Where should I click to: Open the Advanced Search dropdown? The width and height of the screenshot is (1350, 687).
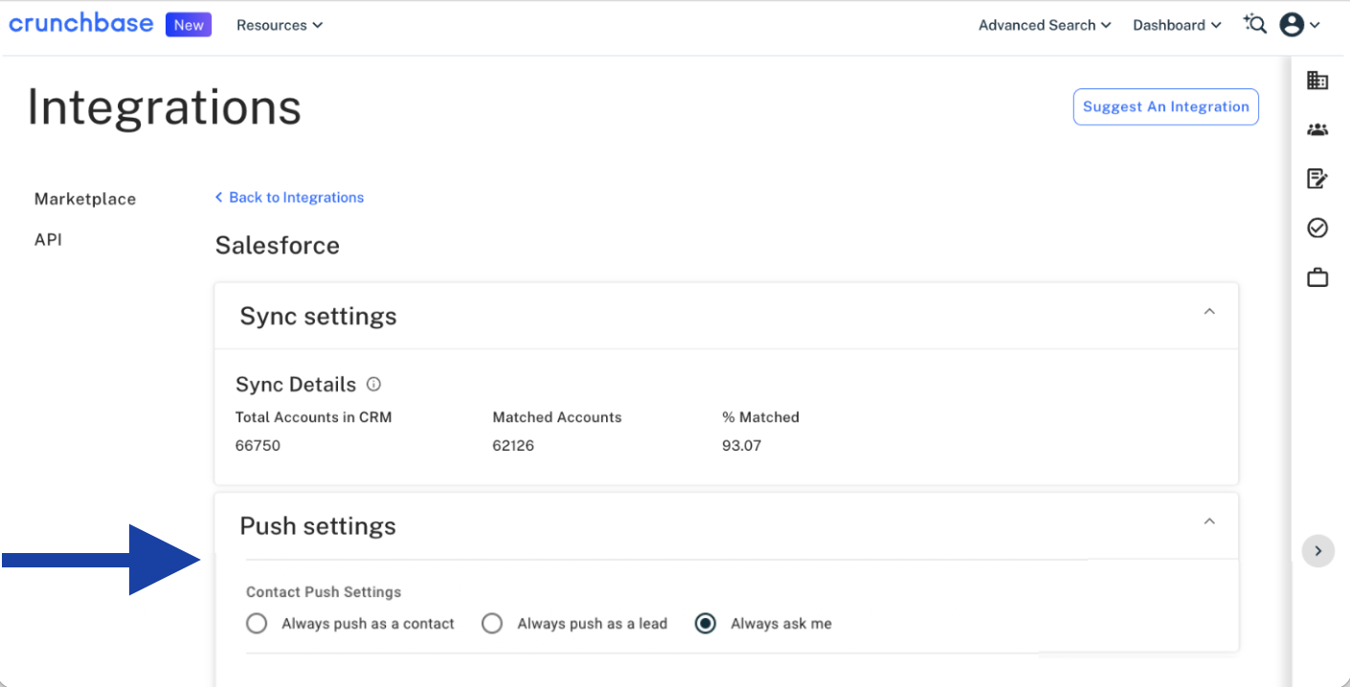(x=1045, y=25)
